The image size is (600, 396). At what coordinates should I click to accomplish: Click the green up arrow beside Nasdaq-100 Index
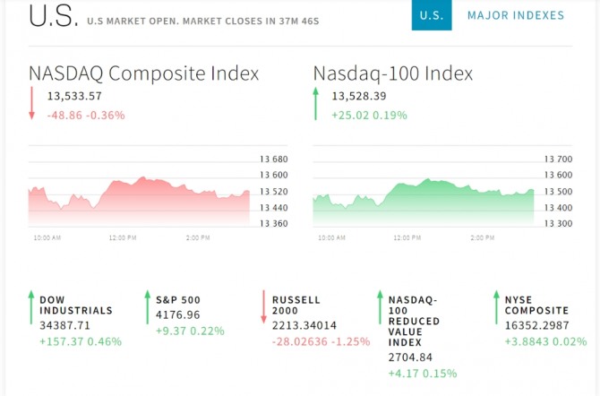click(316, 104)
